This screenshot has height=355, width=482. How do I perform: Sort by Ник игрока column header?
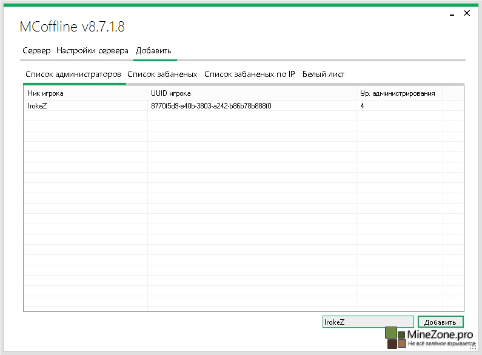point(85,93)
